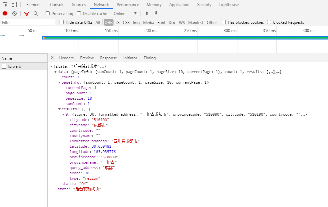Open the Online throttling dropdown
Viewport: 328px width, 207px height.
125,13
